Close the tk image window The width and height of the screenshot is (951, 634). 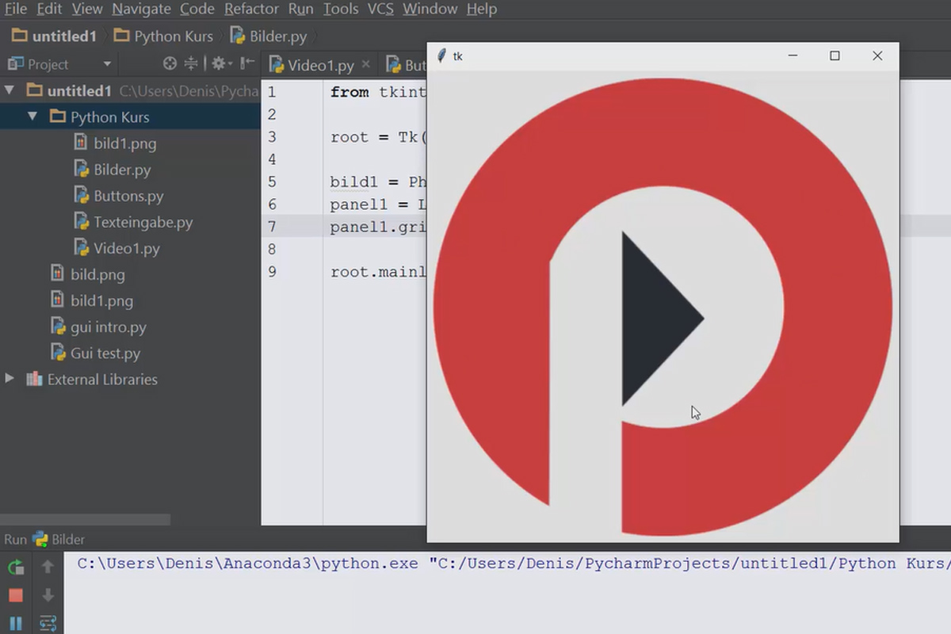pos(877,55)
